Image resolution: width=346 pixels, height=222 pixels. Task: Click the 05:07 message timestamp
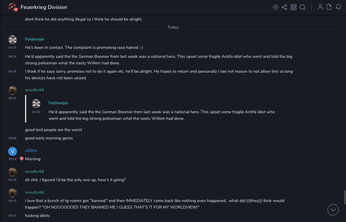tap(13, 98)
